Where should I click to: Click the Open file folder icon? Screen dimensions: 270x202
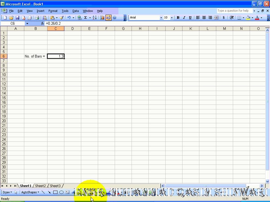pos(11,17)
